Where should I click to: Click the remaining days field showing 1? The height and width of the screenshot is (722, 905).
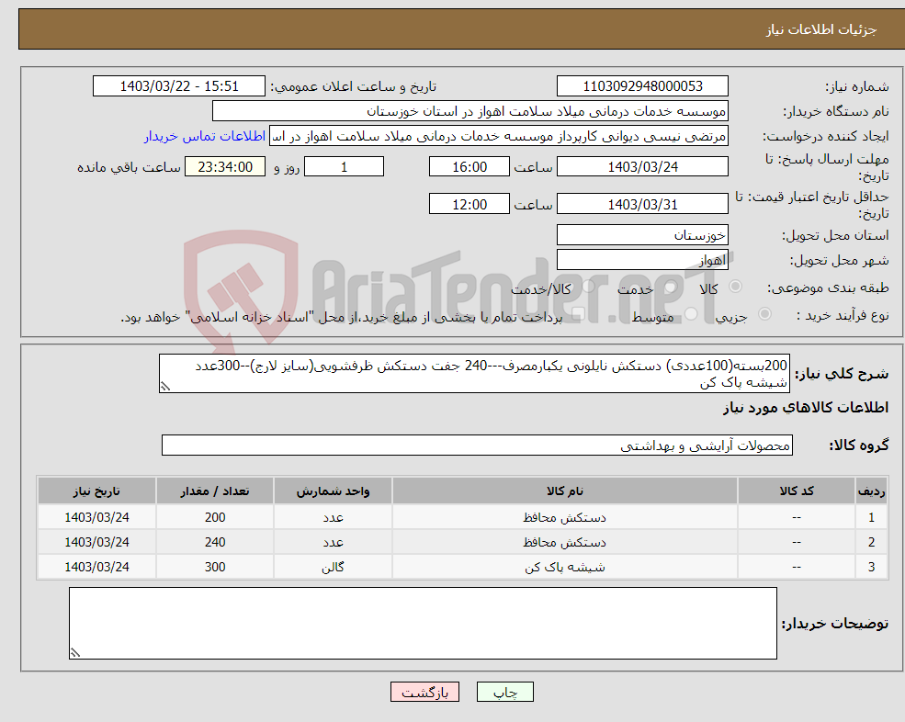click(x=344, y=167)
